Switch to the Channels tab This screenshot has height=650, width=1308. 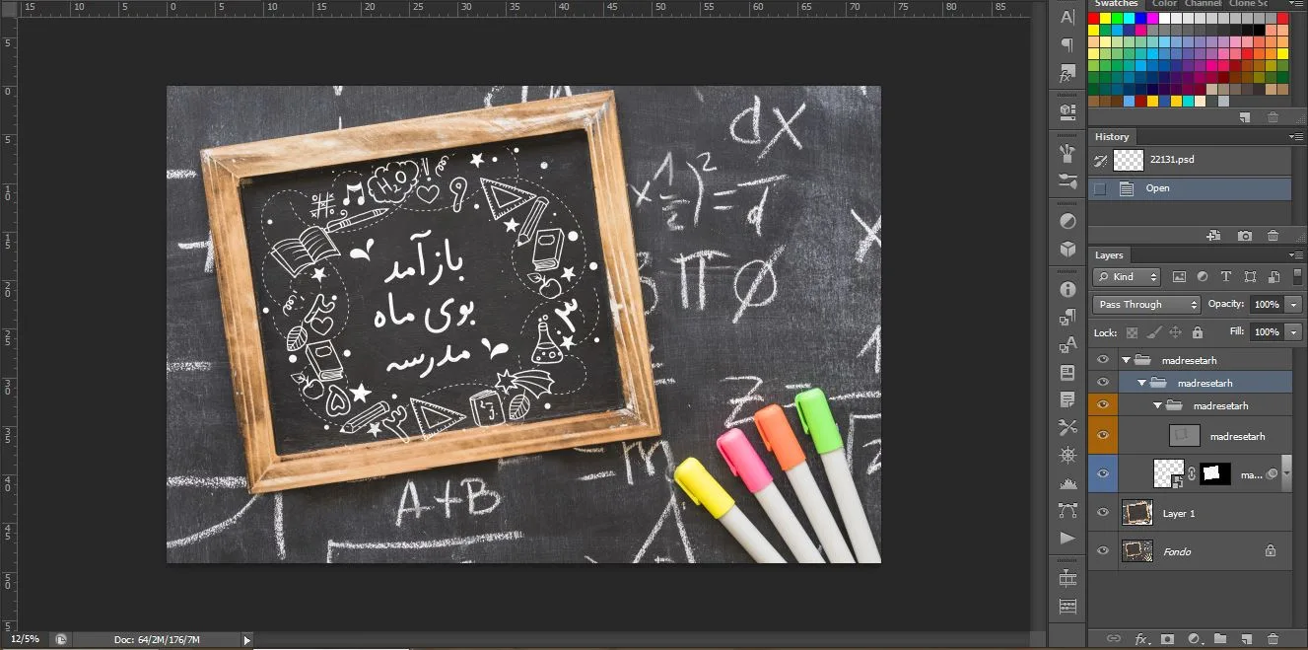(x=1203, y=4)
